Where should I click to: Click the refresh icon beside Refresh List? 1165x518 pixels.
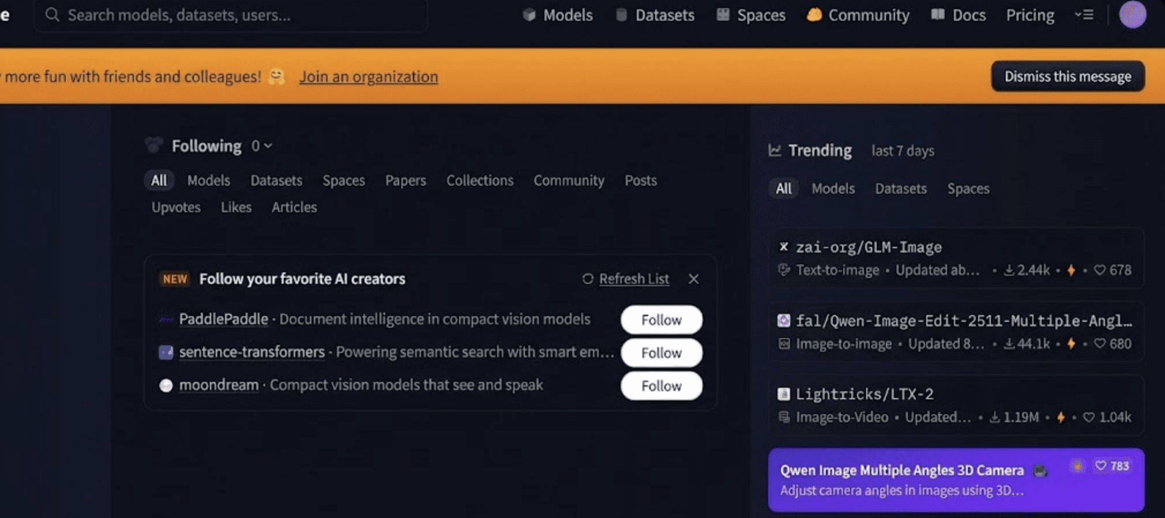click(x=587, y=279)
